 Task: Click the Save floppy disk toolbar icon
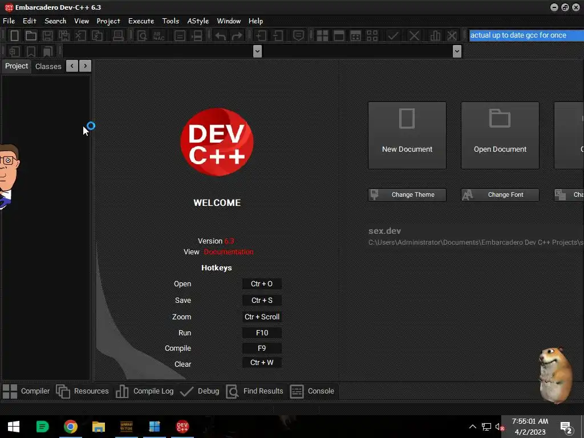pos(47,36)
